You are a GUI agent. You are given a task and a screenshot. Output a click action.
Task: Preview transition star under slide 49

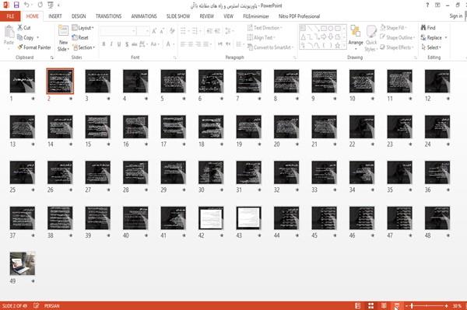(x=33, y=281)
